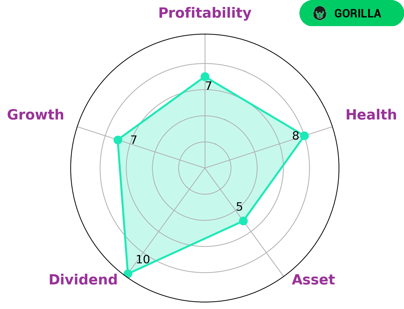This screenshot has height=309, width=404.
Task: Click the 7 below Profitability marker
Action: (x=208, y=86)
